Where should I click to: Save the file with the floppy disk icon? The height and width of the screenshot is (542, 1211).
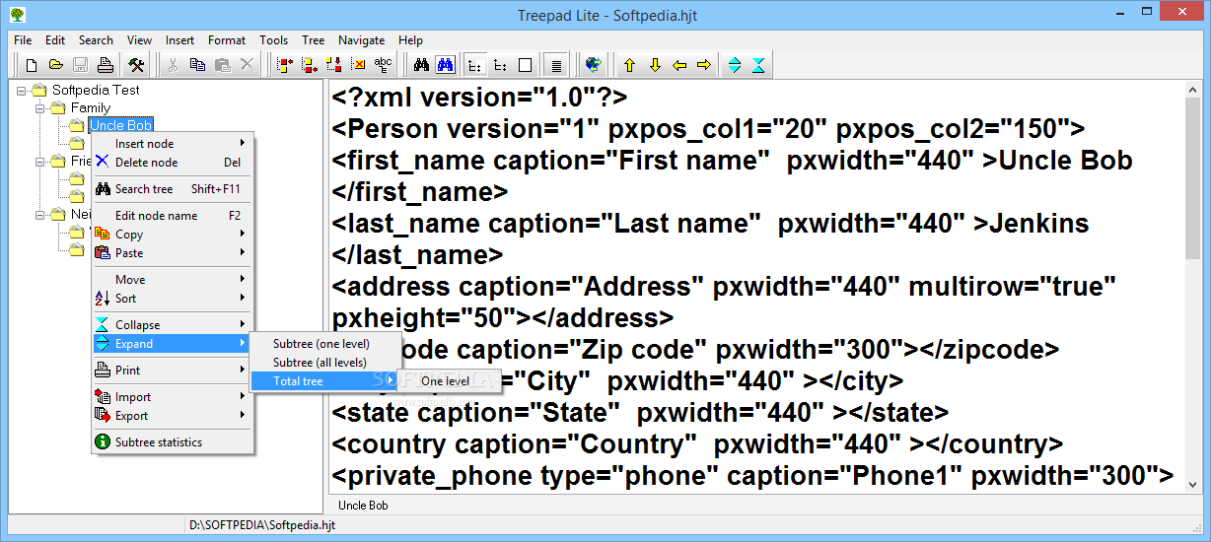click(x=81, y=65)
